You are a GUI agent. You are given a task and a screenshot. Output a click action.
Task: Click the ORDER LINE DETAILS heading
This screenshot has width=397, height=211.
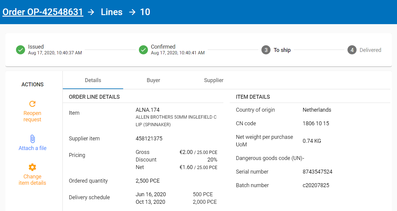94,97
